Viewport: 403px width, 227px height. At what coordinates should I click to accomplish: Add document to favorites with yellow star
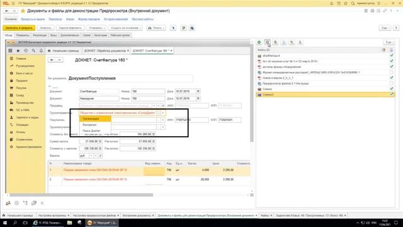click(x=23, y=11)
